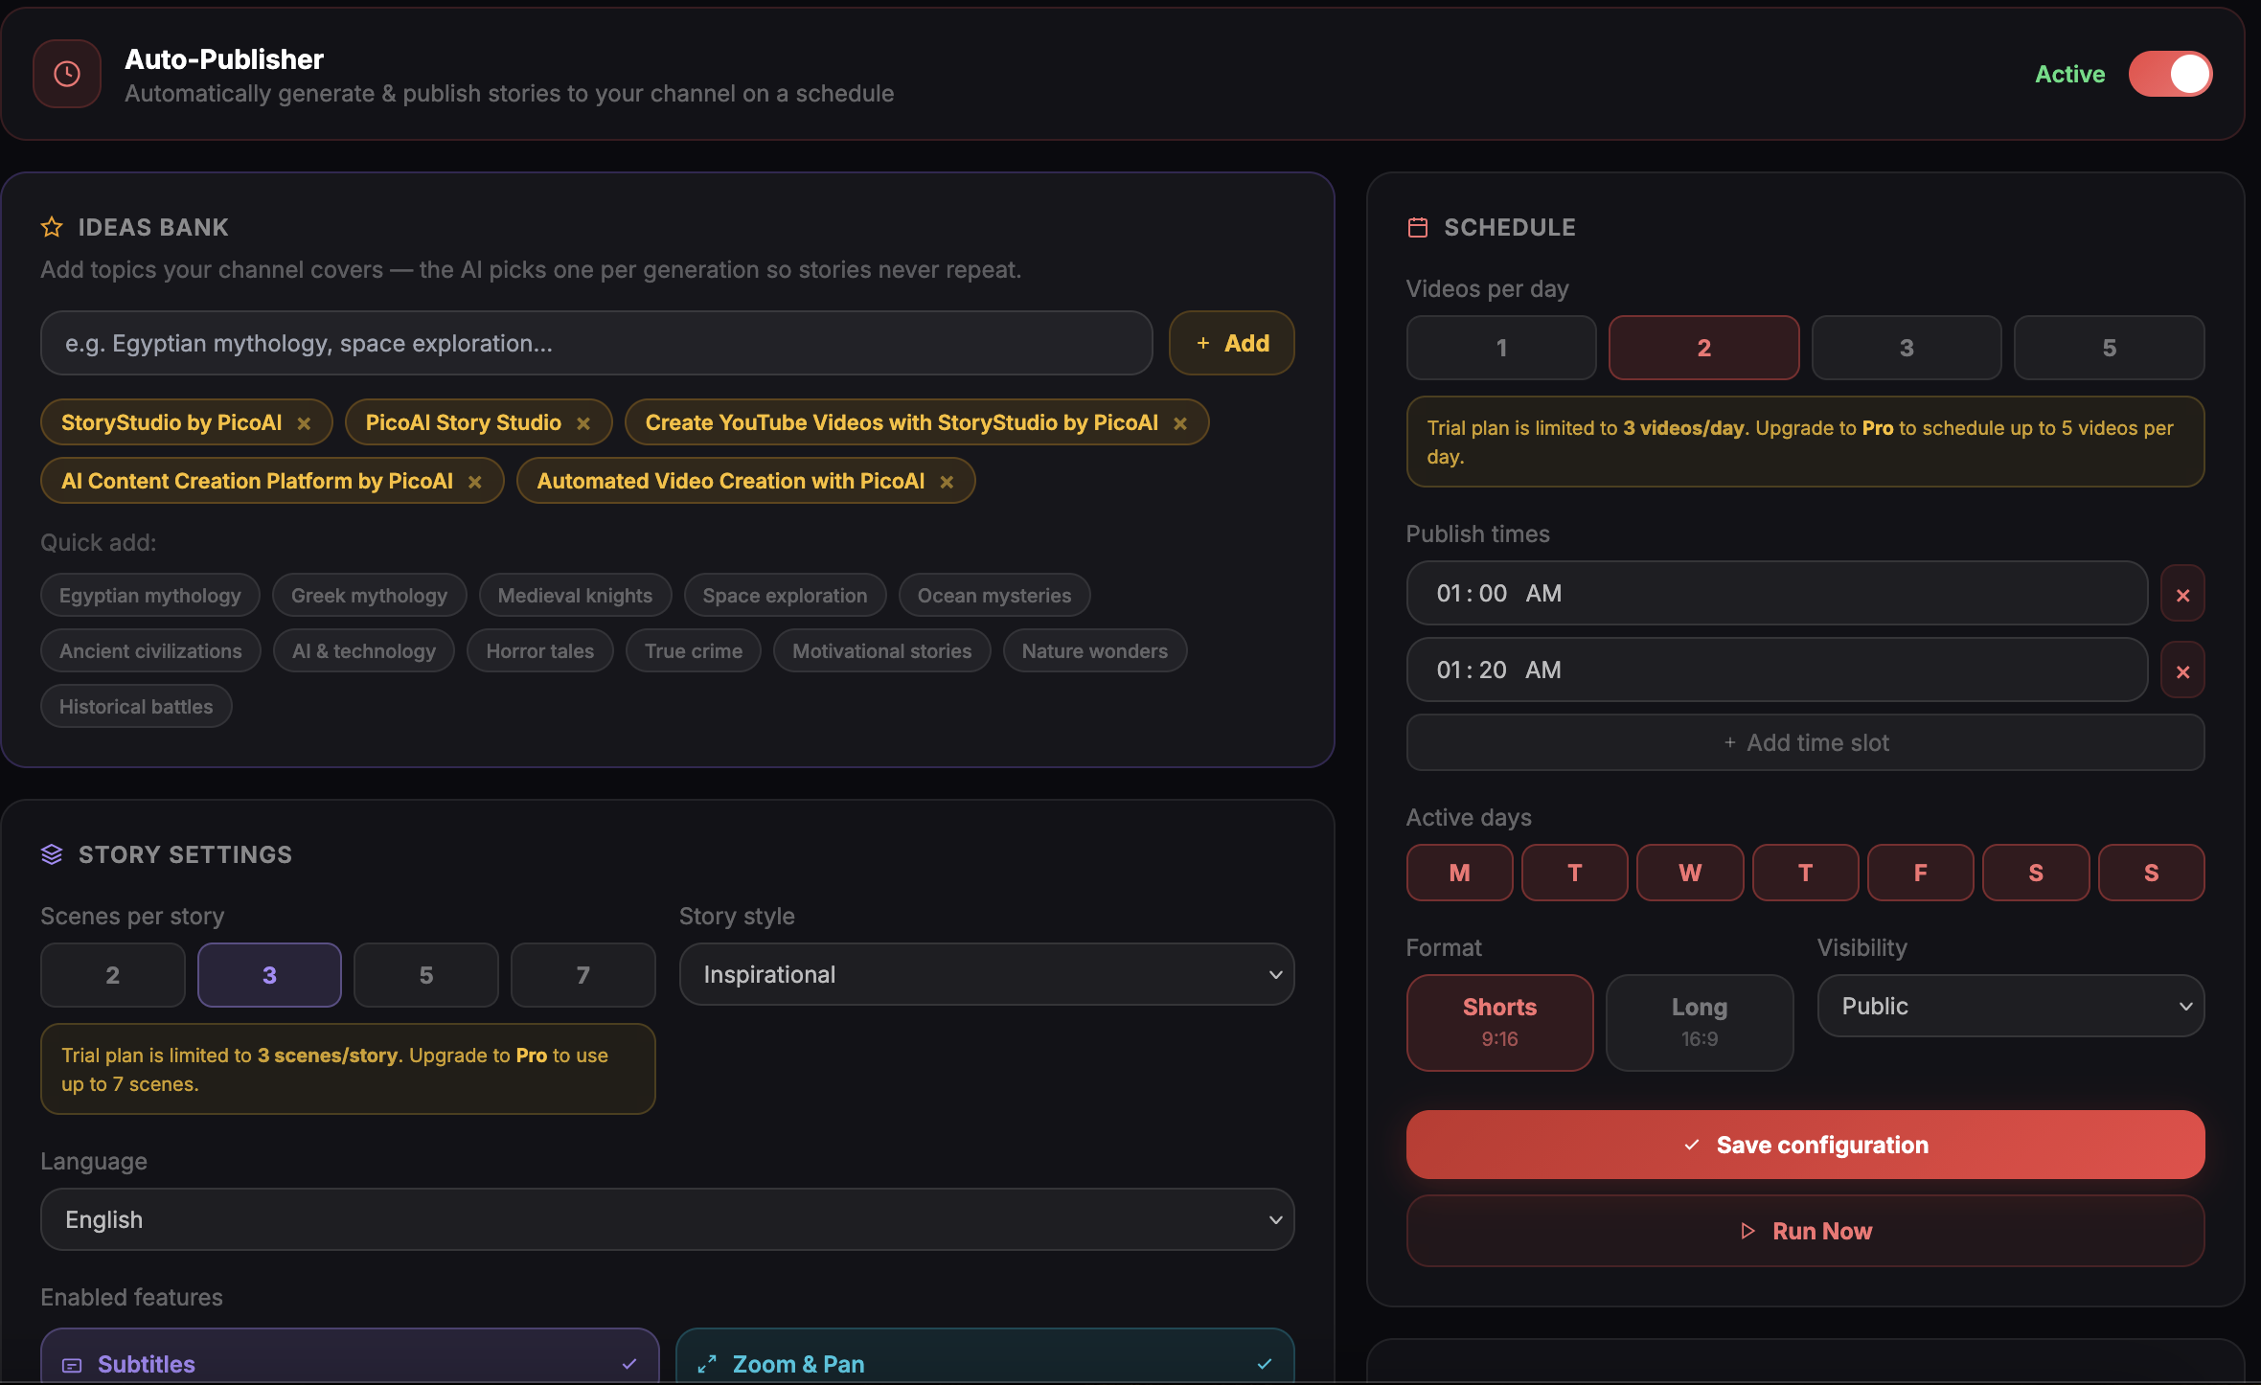Click the Save configuration checkmark icon
The height and width of the screenshot is (1385, 2261).
pos(1692,1145)
